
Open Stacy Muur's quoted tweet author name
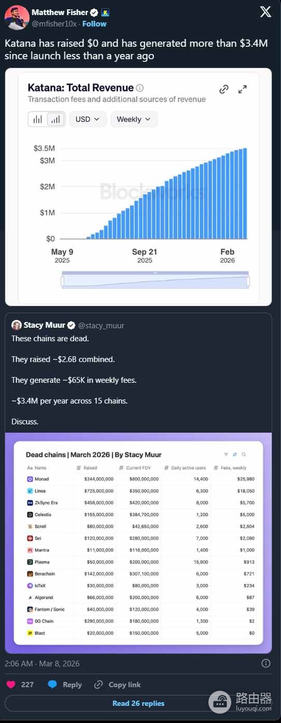(44, 325)
